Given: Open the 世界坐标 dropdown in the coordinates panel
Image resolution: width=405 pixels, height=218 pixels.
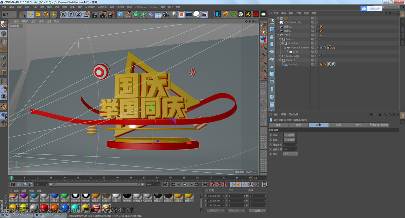Looking at the screenshot, I should pos(216,211).
